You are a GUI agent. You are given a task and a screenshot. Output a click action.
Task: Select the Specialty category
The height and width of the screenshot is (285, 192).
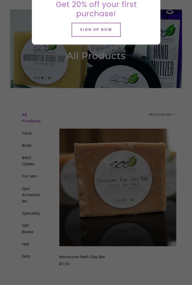[x=31, y=213]
